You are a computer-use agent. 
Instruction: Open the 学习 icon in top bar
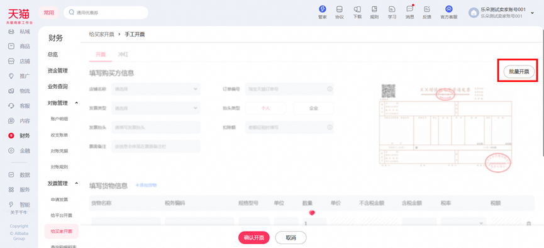click(392, 9)
